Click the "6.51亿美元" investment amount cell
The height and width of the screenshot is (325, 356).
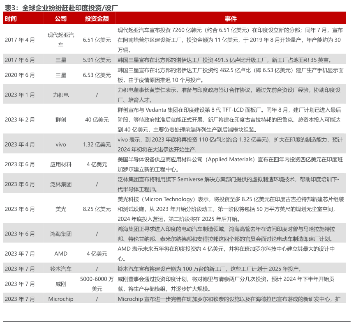97,40
